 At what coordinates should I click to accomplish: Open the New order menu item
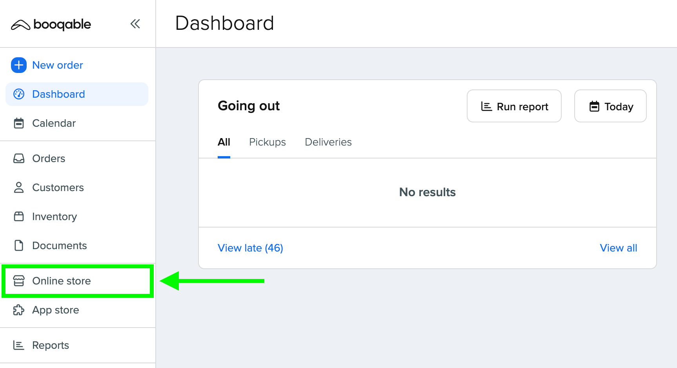(x=58, y=65)
